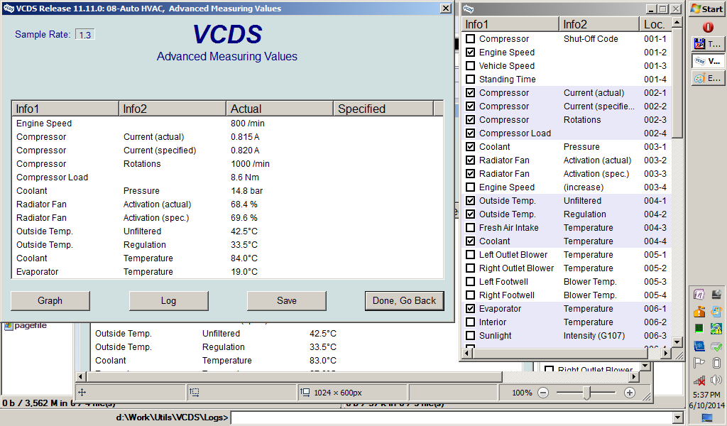Click the cursor position crosshair icon in status bar

(82, 393)
